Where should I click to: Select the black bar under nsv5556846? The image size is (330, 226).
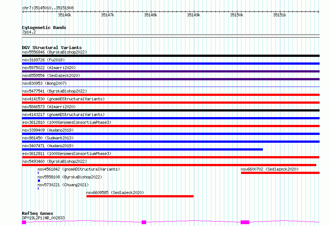[x=171, y=56]
